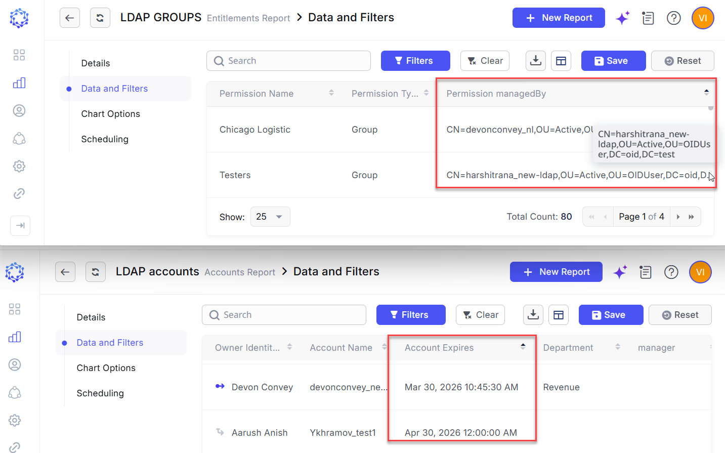
Task: Click New Report button in LDAP GROUPS window
Action: tap(559, 18)
